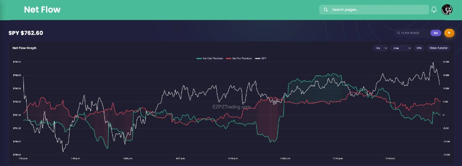This screenshot has height=166, width=462.
Task: Open the EZPZ profile avatar menu
Action: 447,9
